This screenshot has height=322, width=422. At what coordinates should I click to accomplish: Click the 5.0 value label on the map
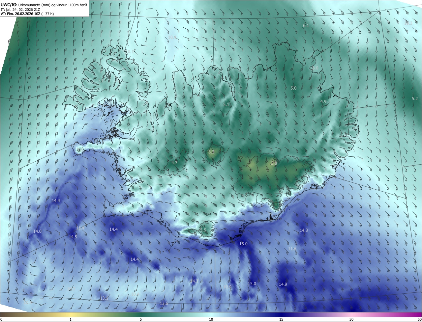[293, 88]
